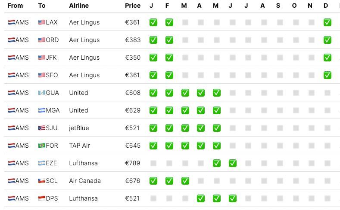Open the MGA destination link
340x210 pixels.
coord(53,110)
